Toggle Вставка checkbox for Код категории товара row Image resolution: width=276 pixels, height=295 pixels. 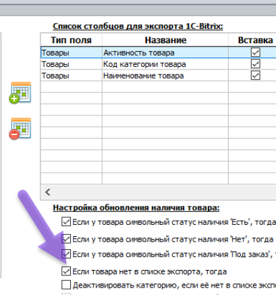[256, 64]
